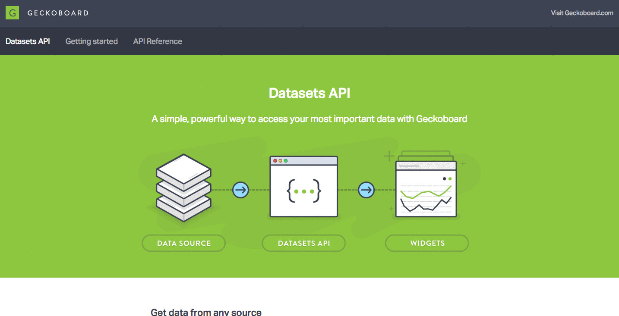Click the stacked layers data source icon
This screenshot has height=316, width=619.
pyautogui.click(x=183, y=188)
